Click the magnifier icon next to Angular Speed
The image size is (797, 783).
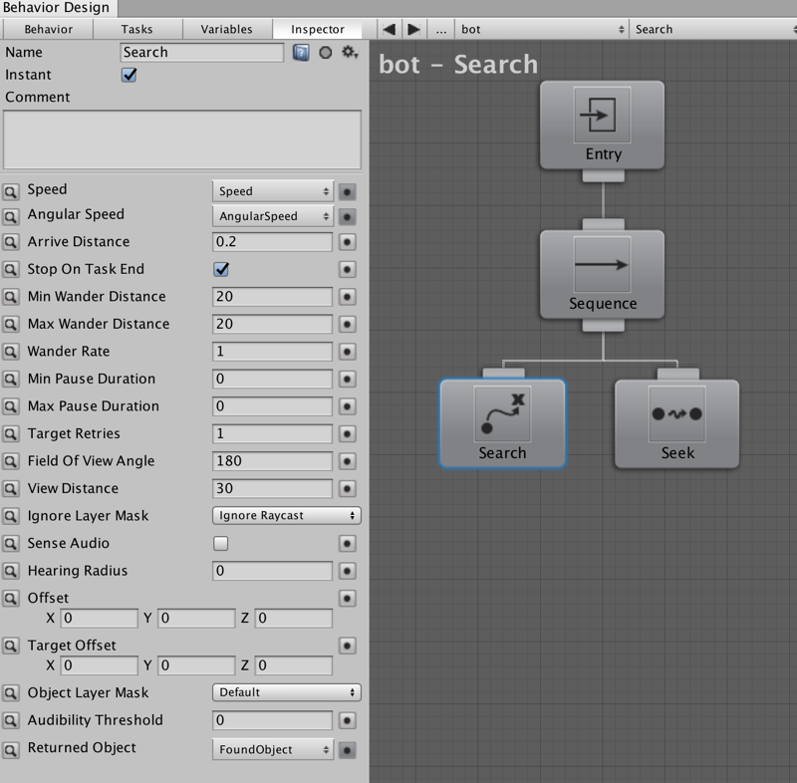tap(10, 216)
